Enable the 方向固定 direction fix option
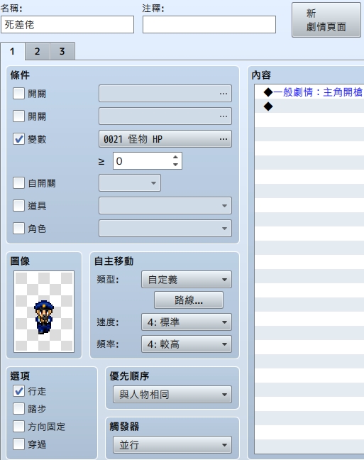Screen dimensions: 364x460 point(18,427)
